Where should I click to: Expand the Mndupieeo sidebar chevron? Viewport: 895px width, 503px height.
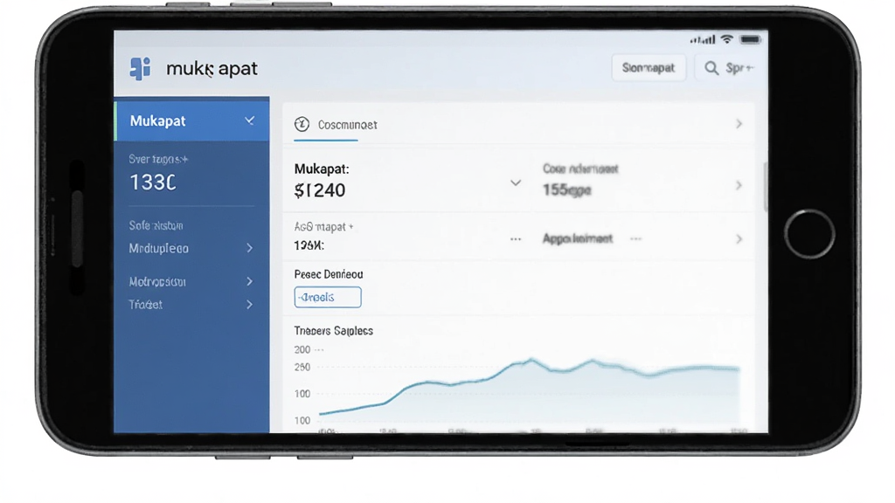click(x=249, y=248)
